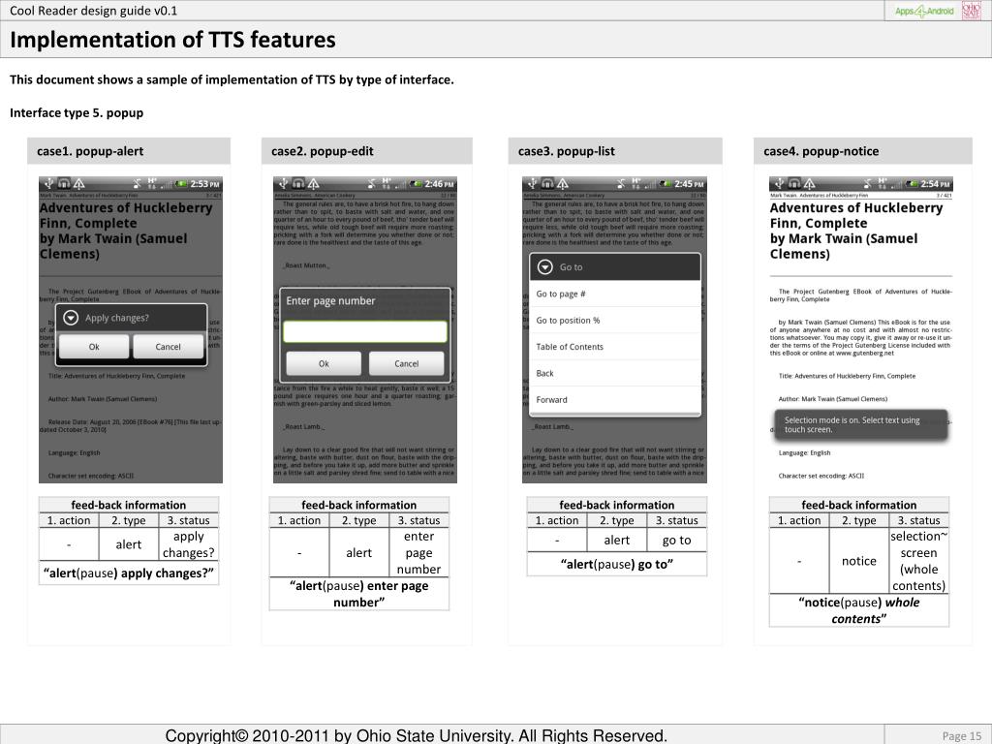
Task: Select 'Go to position %' list item
Action: pyautogui.click(x=615, y=320)
